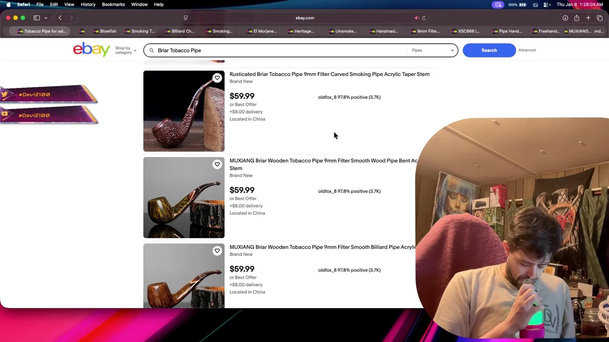
Task: Click the magnifier icon in search box
Action: pyautogui.click(x=152, y=50)
